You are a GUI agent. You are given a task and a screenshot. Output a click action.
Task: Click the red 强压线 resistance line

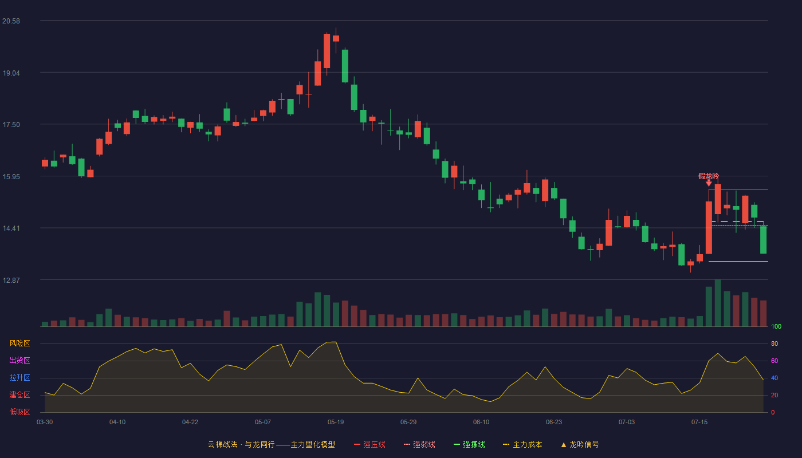tap(738, 189)
